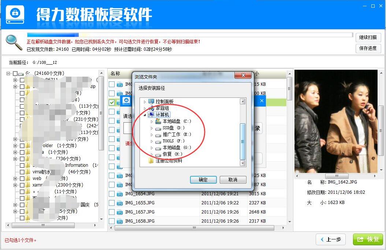Image resolution: width=386 pixels, height=250 pixels.
Task: Click the 计算机 computer icon in dialog
Action: [x=151, y=115]
